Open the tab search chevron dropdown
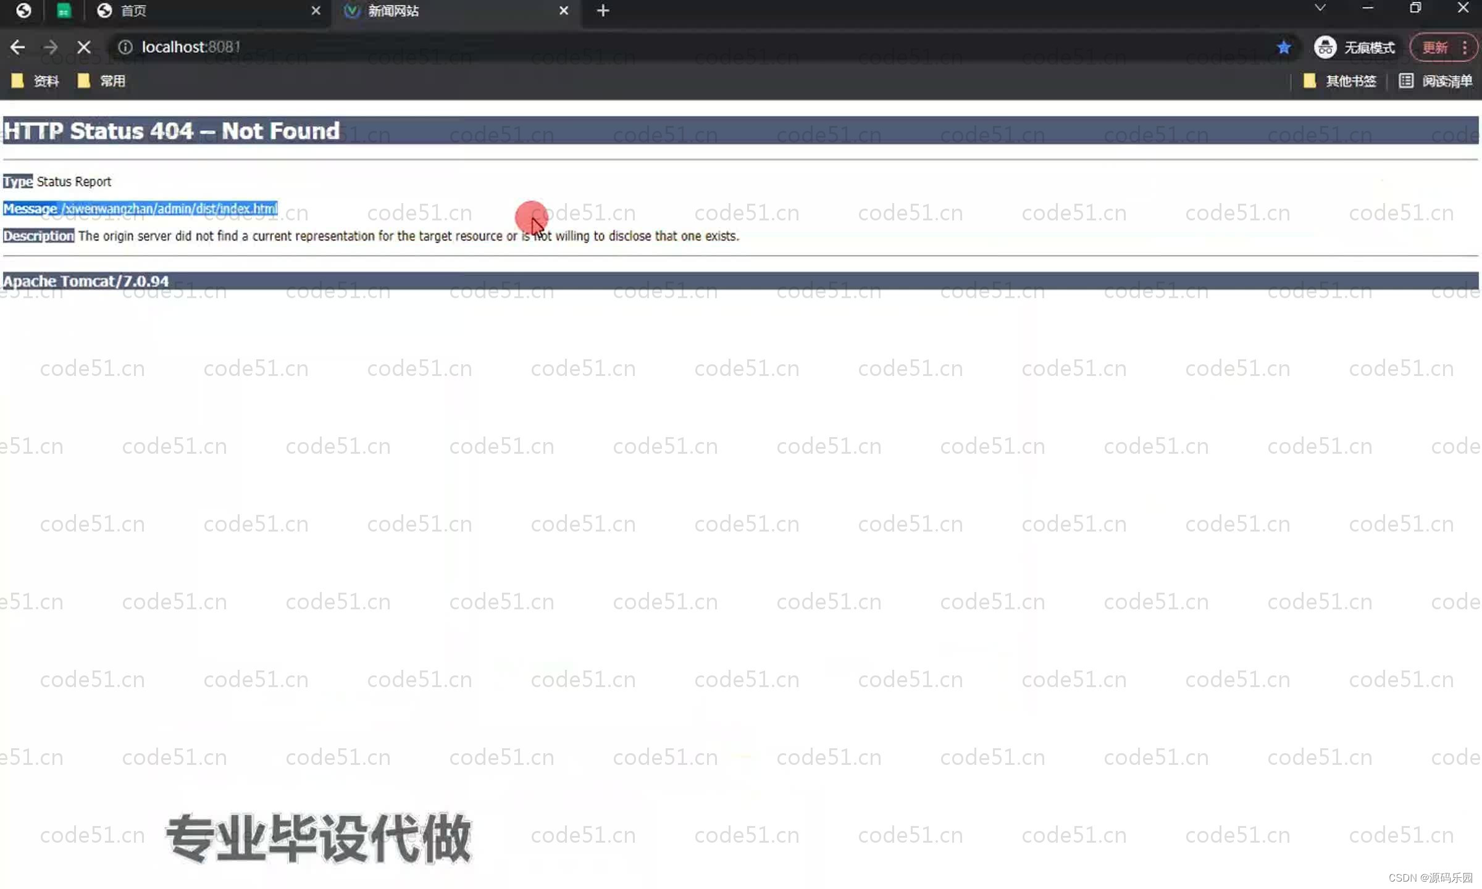The height and width of the screenshot is (889, 1482). pyautogui.click(x=1320, y=8)
